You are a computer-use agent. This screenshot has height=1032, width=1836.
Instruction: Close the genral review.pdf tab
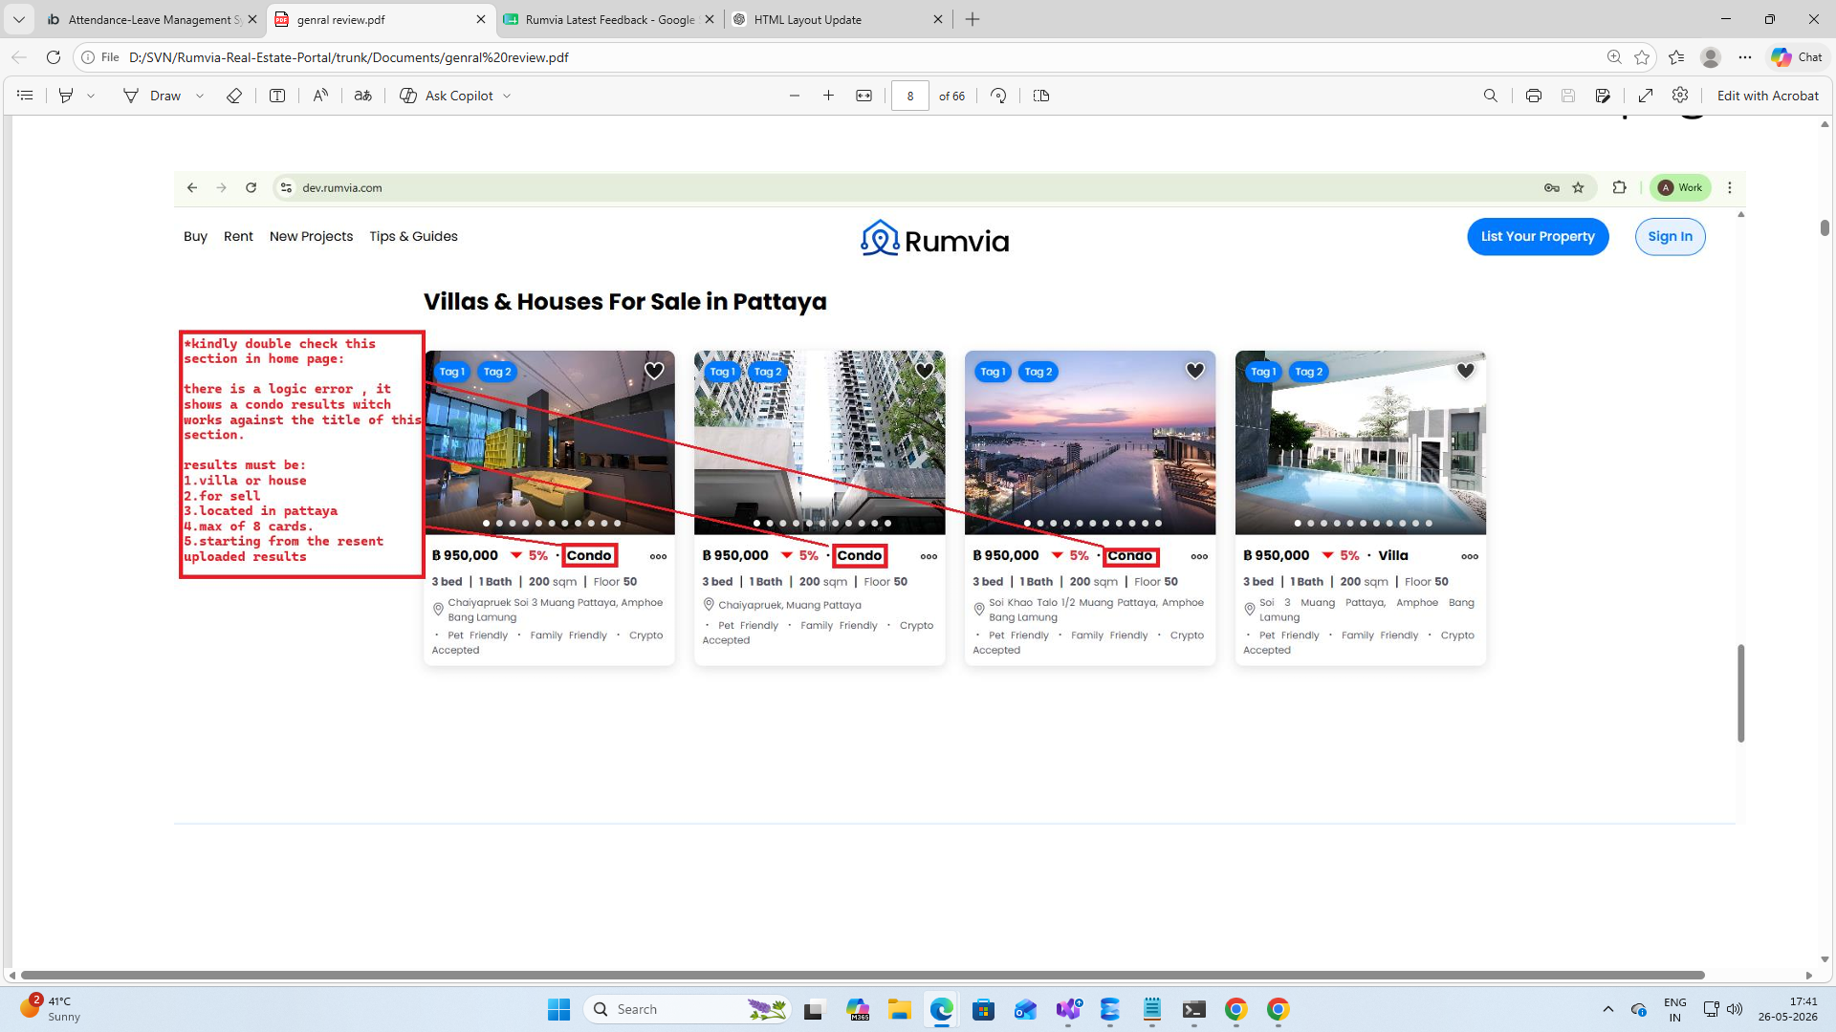coord(481,19)
